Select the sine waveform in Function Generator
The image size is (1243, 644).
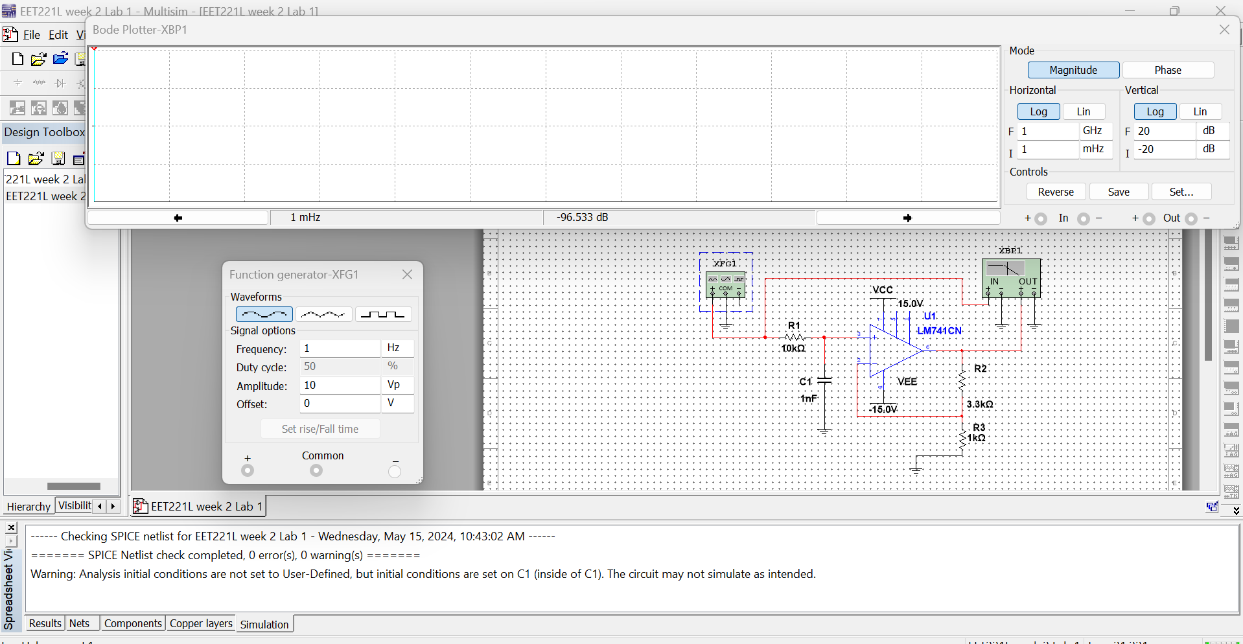263,314
